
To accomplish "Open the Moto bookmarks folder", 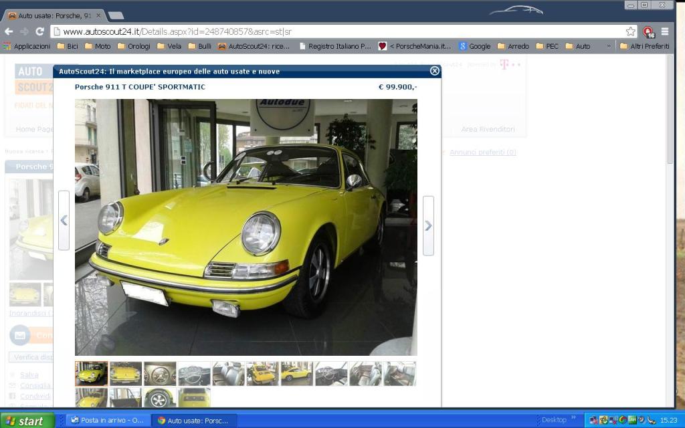I will tap(98, 46).
